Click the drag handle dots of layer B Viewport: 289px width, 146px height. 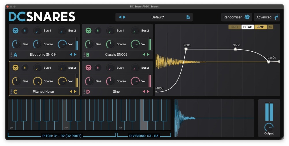coord(84,55)
